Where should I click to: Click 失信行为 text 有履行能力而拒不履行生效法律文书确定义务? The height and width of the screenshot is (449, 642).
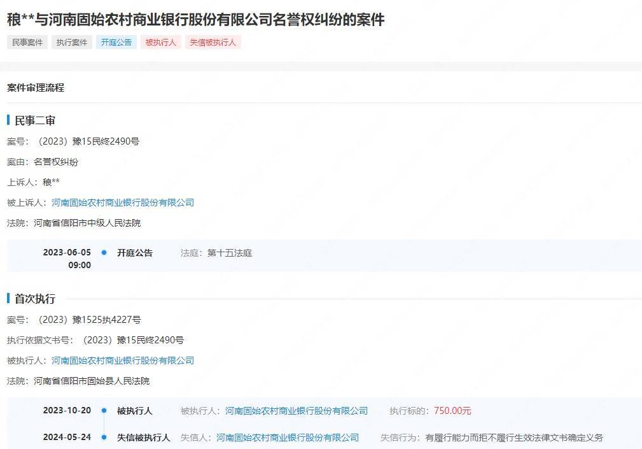click(x=514, y=438)
